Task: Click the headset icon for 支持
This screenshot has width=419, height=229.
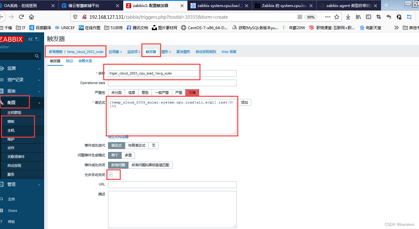Action: pyautogui.click(x=2, y=199)
